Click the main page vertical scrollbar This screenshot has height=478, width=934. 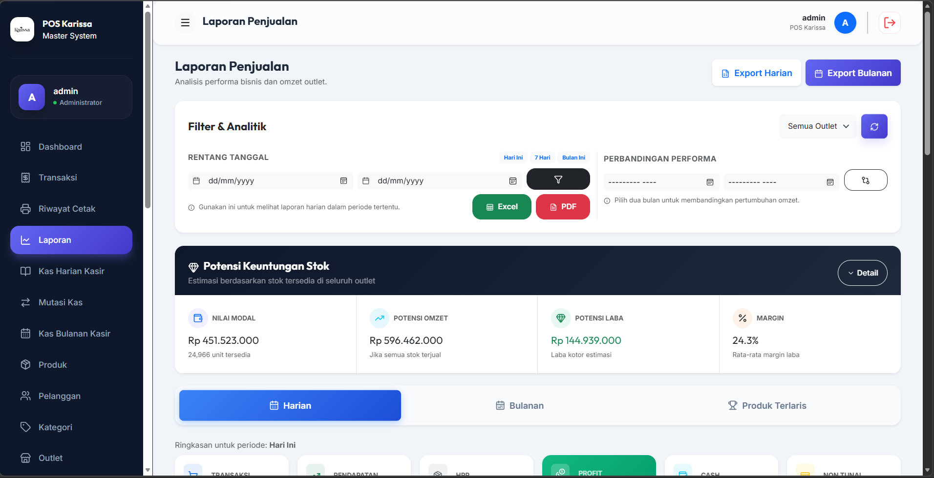coord(927,83)
